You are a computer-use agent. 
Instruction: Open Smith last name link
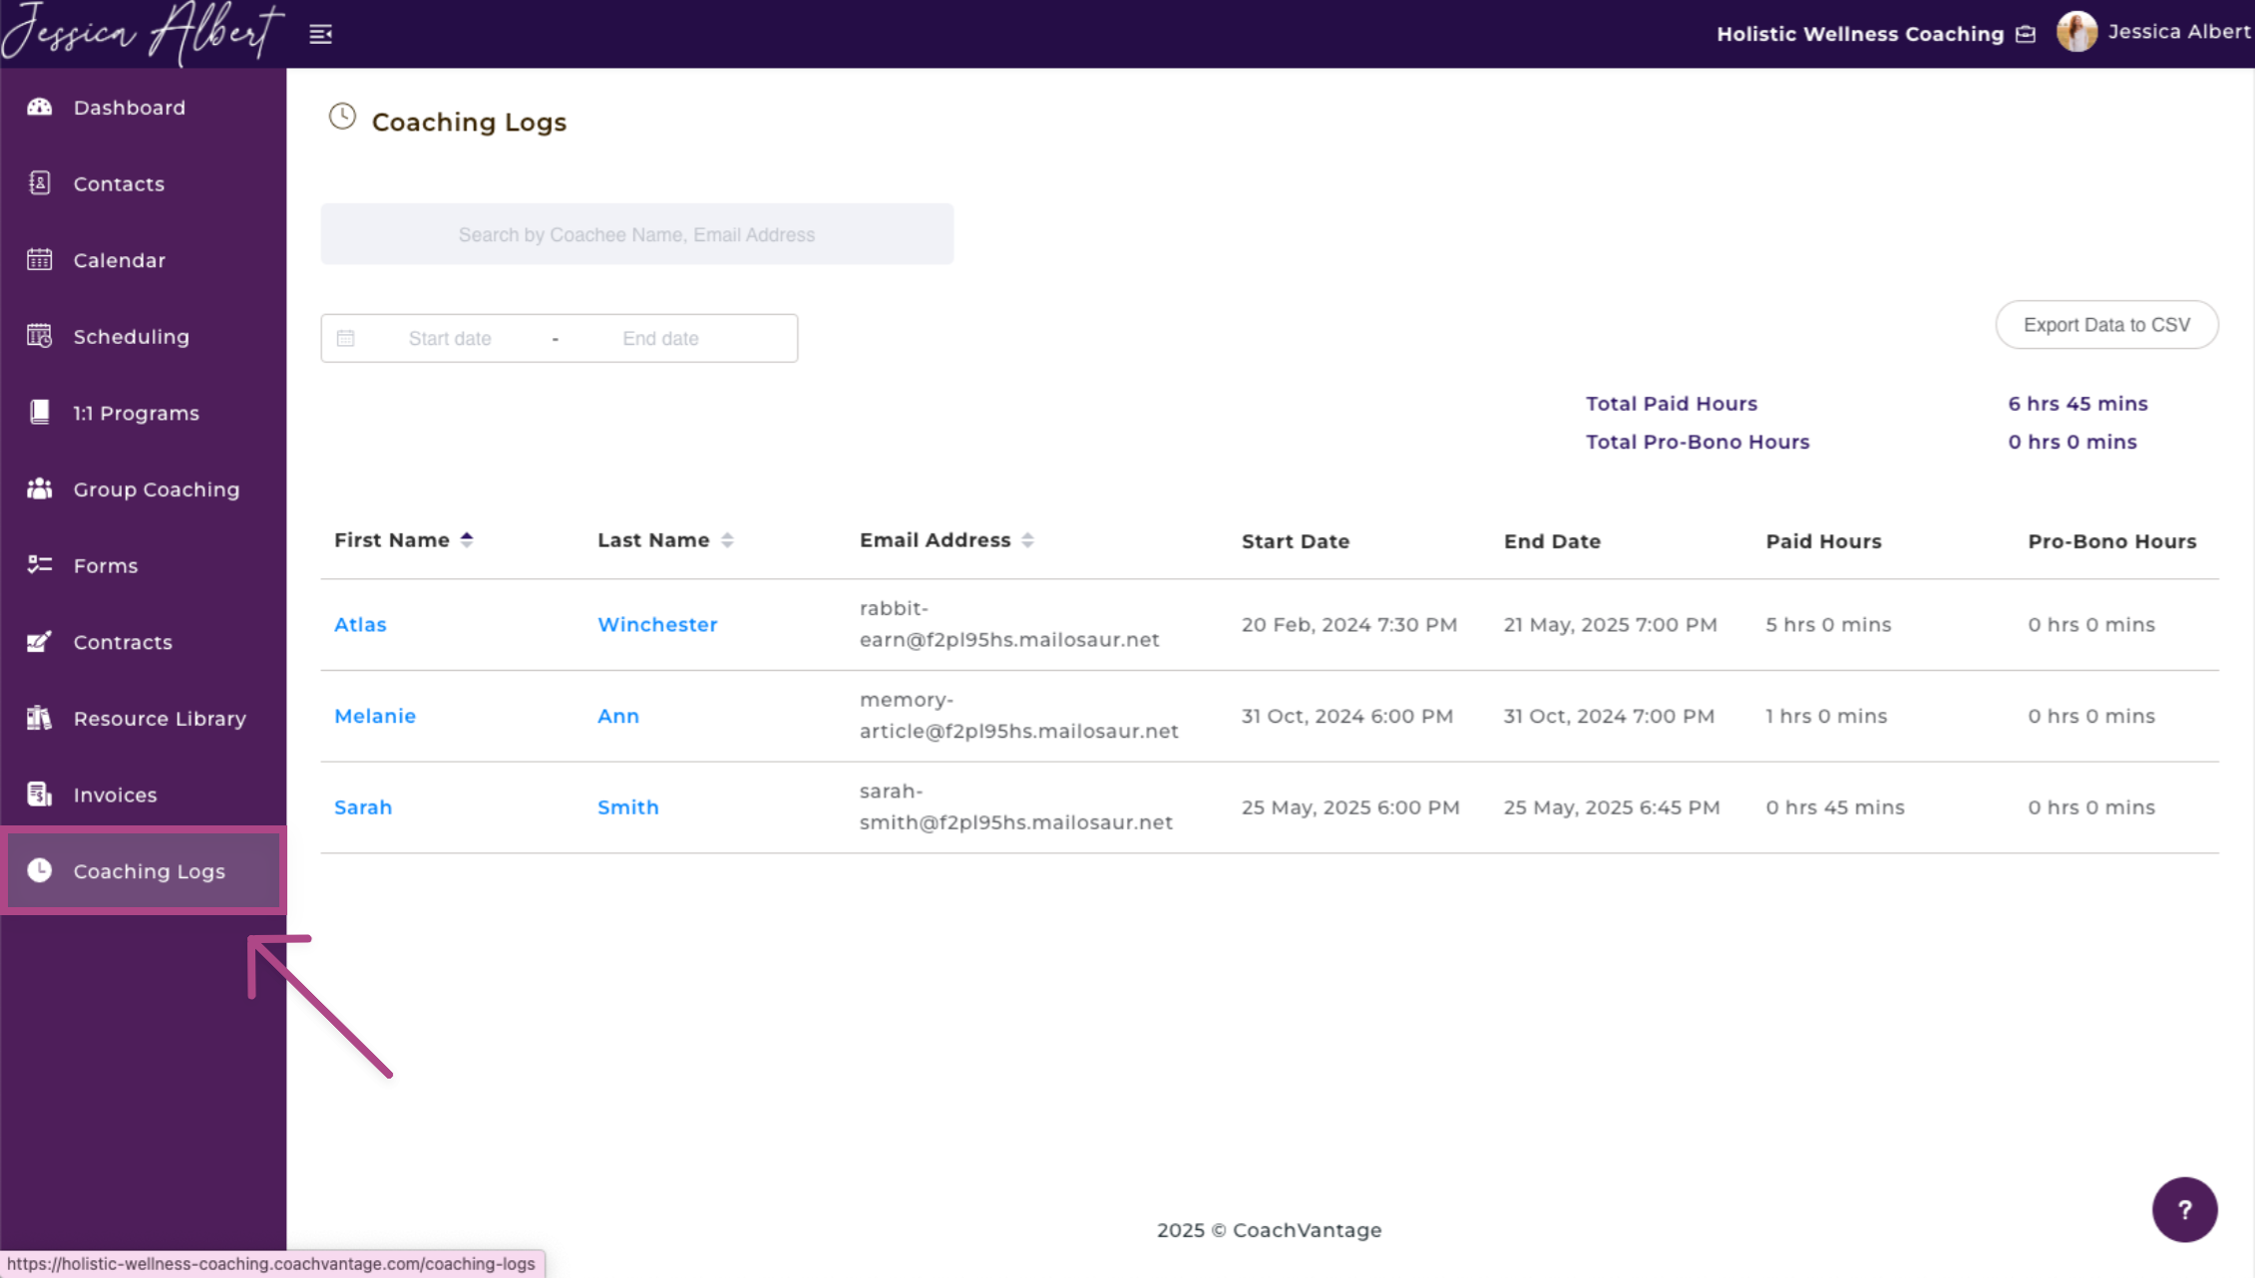(x=628, y=807)
